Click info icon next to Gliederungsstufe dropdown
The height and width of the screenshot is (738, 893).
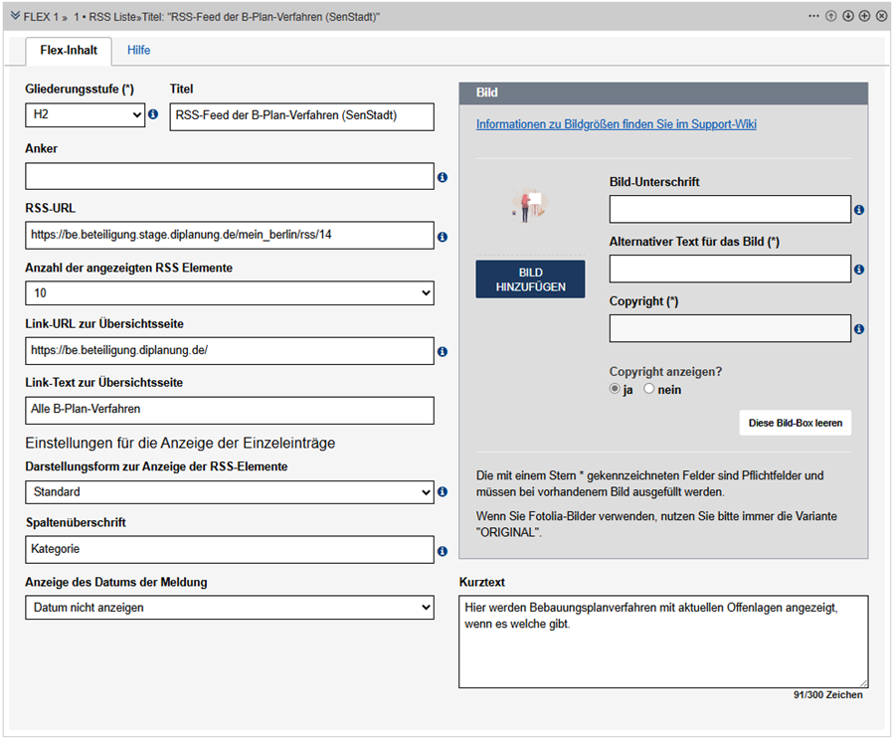(153, 115)
